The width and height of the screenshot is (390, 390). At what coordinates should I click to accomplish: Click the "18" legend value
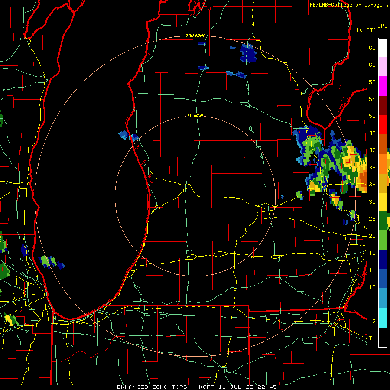(x=372, y=253)
